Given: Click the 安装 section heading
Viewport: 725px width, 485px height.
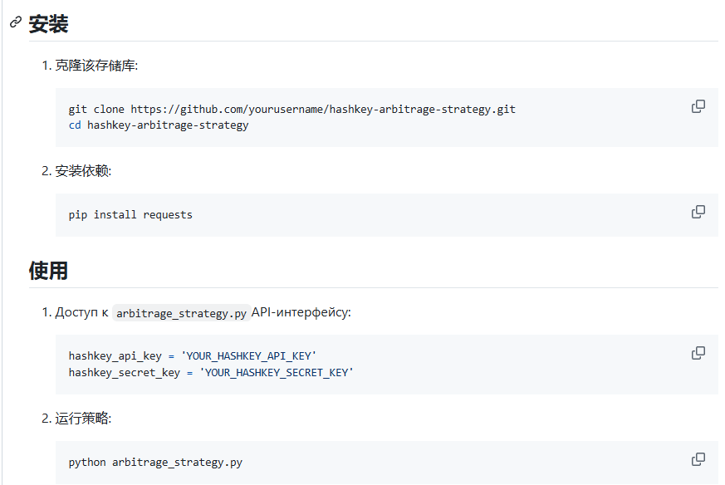Looking at the screenshot, I should tap(48, 24).
